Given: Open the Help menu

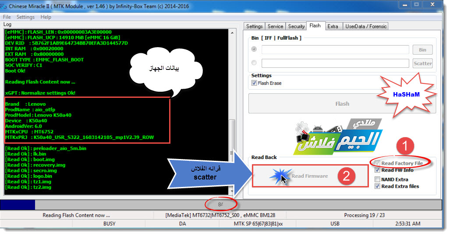Looking at the screenshot, I should (x=46, y=17).
